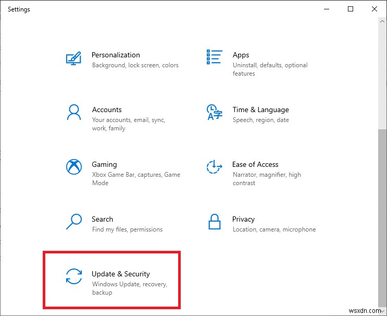The width and height of the screenshot is (387, 316).
Task: Open Personalization settings via its monitor-and-brush icon
Action: tap(73, 58)
